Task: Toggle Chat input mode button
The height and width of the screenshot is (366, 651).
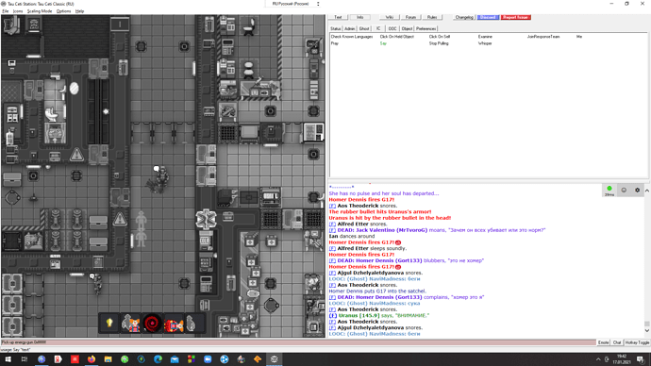Action: point(616,342)
